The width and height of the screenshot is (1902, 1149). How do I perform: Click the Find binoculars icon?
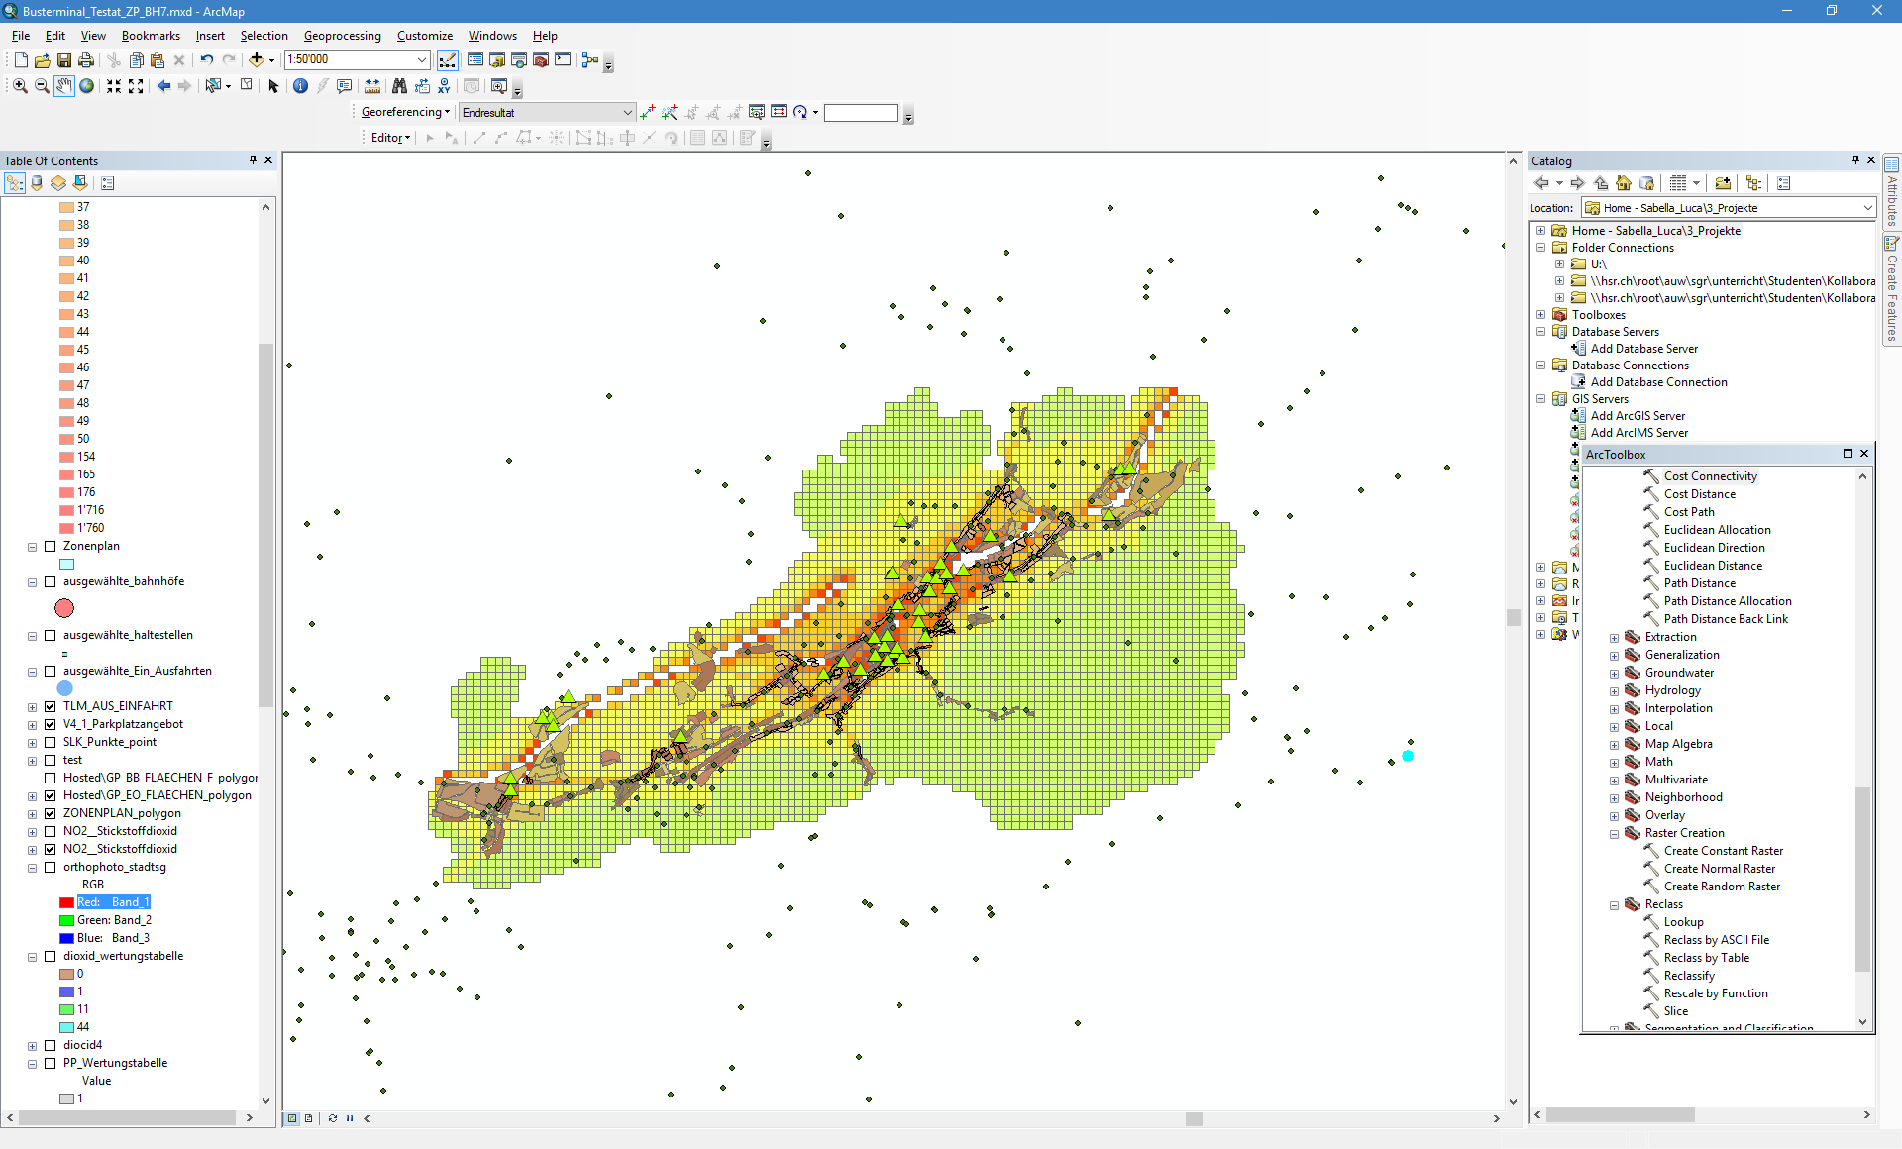(x=399, y=86)
